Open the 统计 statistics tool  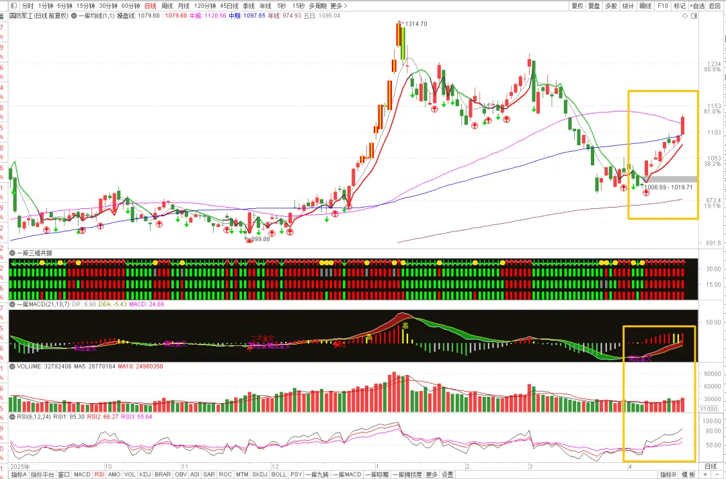pyautogui.click(x=629, y=5)
